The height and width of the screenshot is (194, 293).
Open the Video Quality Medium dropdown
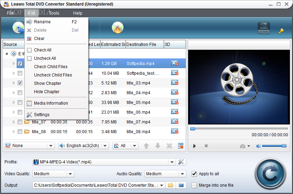point(53,174)
